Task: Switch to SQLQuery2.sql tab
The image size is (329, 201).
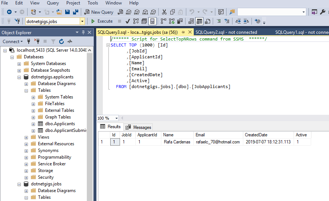Action: click(226, 32)
